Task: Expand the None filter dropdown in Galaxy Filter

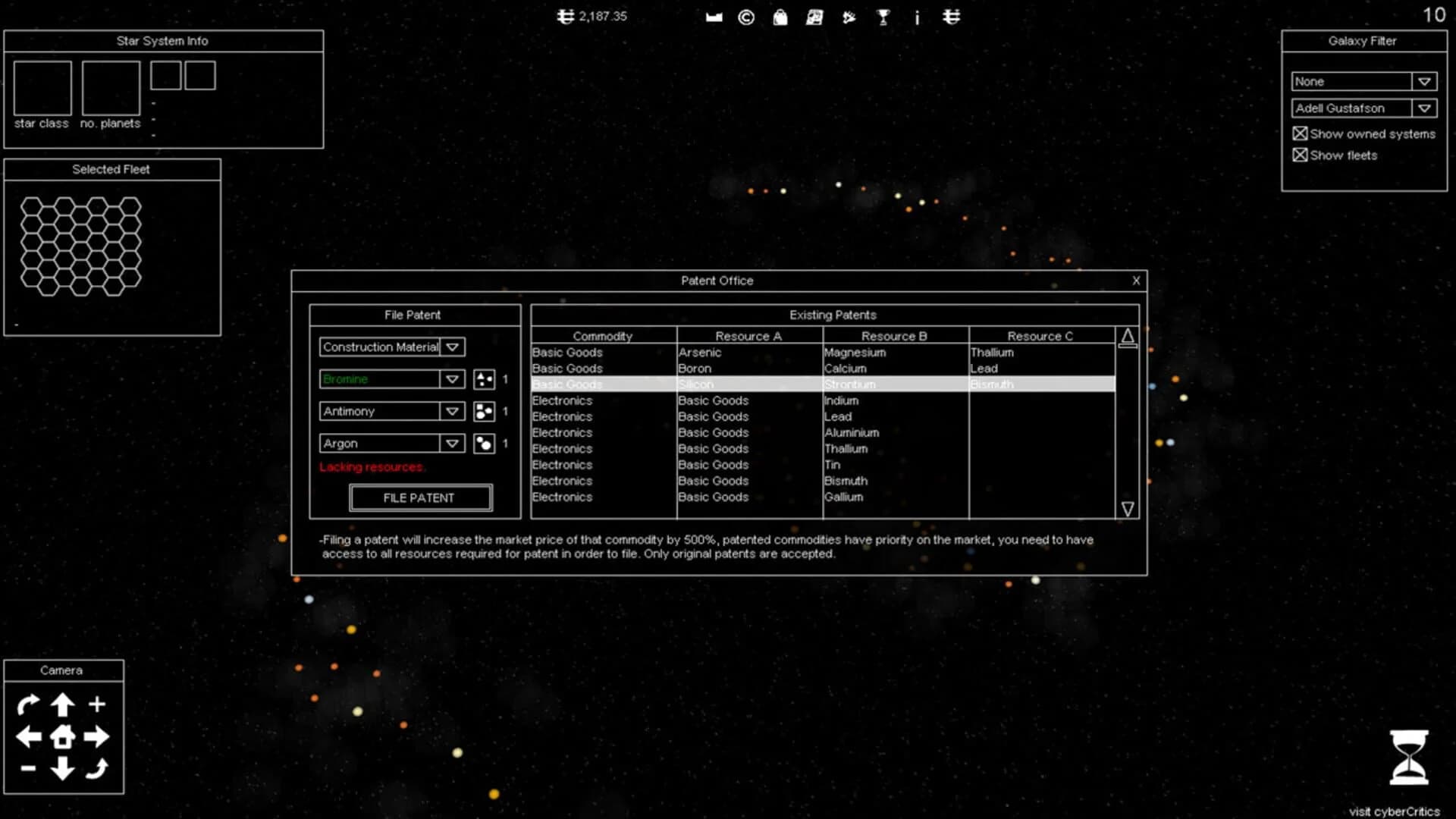Action: pos(1425,81)
